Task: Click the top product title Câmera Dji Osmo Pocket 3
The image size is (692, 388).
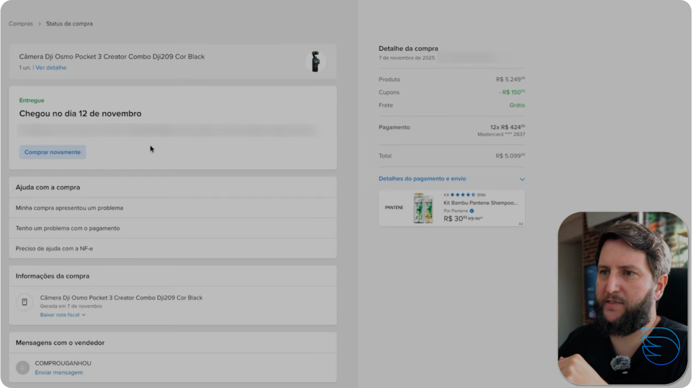Action: 112,57
